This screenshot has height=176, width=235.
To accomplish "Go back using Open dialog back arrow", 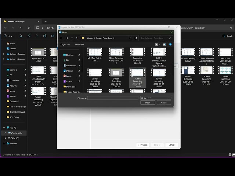I will pyautogui.click(x=61, y=38).
